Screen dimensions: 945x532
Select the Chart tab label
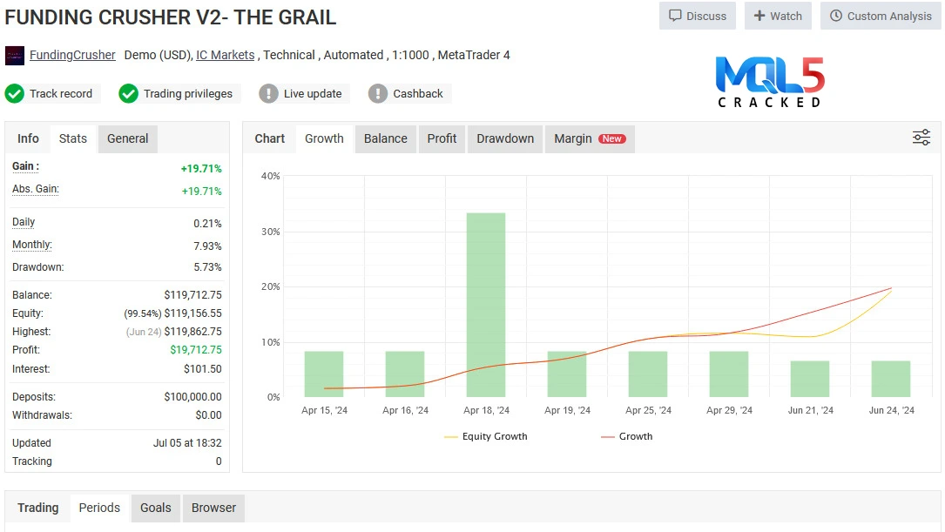[x=269, y=138]
